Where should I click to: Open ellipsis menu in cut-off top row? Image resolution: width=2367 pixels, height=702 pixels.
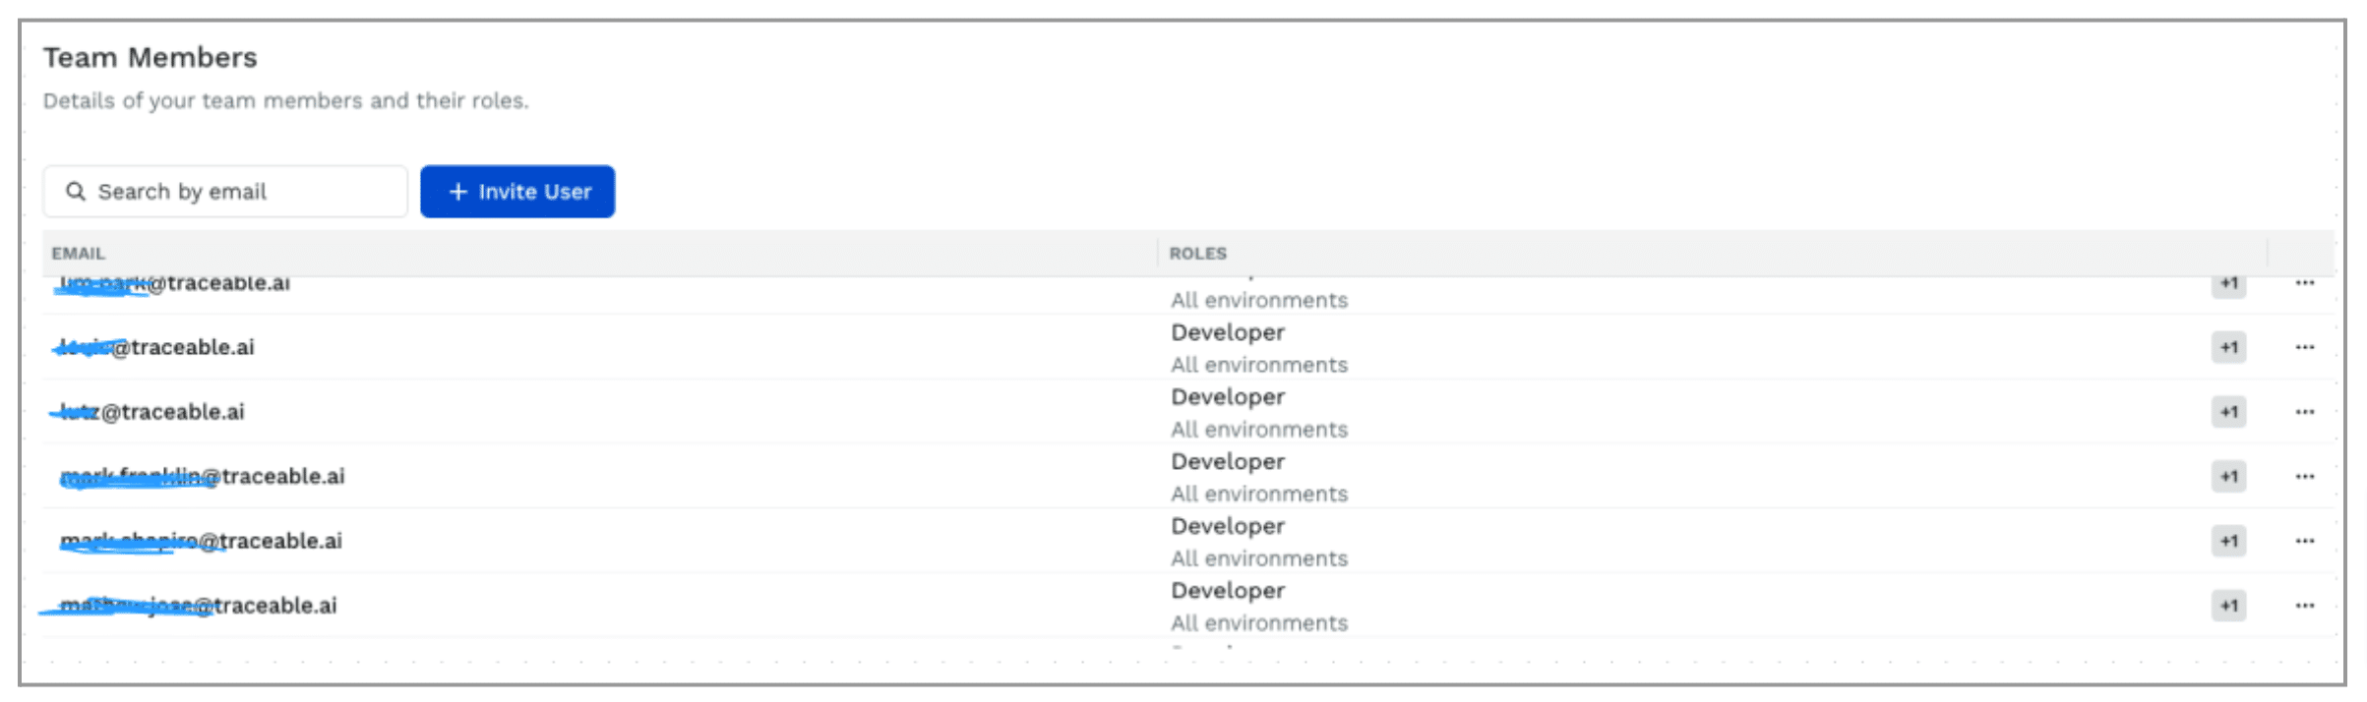coord(2304,283)
